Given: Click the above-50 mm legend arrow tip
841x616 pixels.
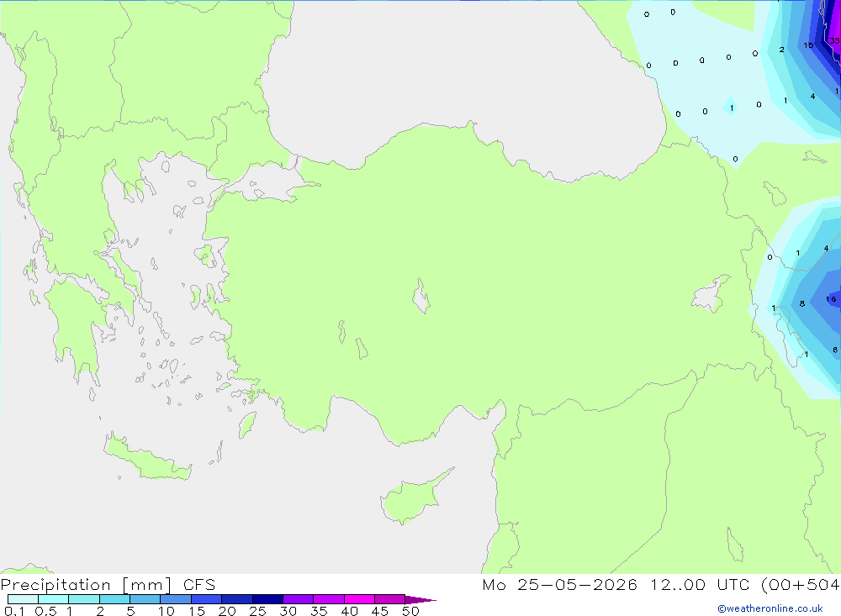Looking at the screenshot, I should [x=420, y=599].
